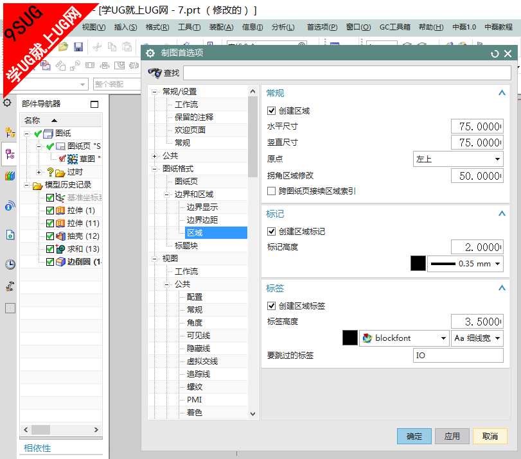Collapse the 标签 section chevron
This screenshot has height=459, width=521.
pos(502,288)
